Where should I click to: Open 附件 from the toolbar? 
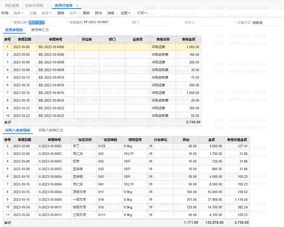coord(99,13)
